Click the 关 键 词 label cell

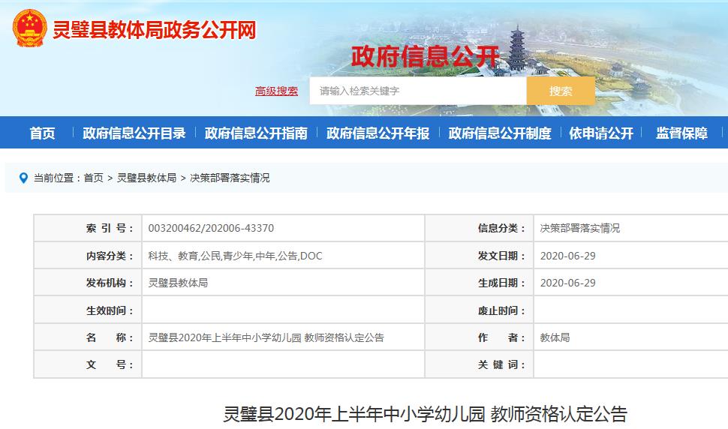pyautogui.click(x=479, y=365)
